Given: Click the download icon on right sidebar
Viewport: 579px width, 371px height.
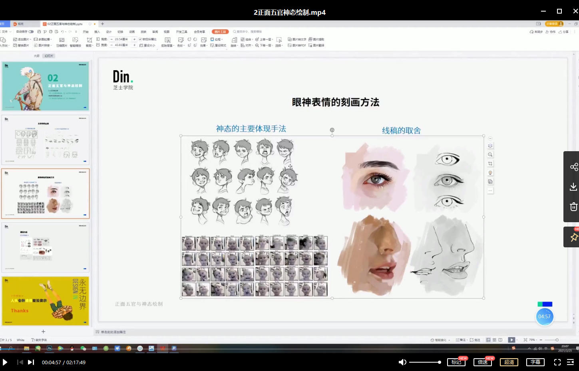Looking at the screenshot, I should [x=573, y=187].
